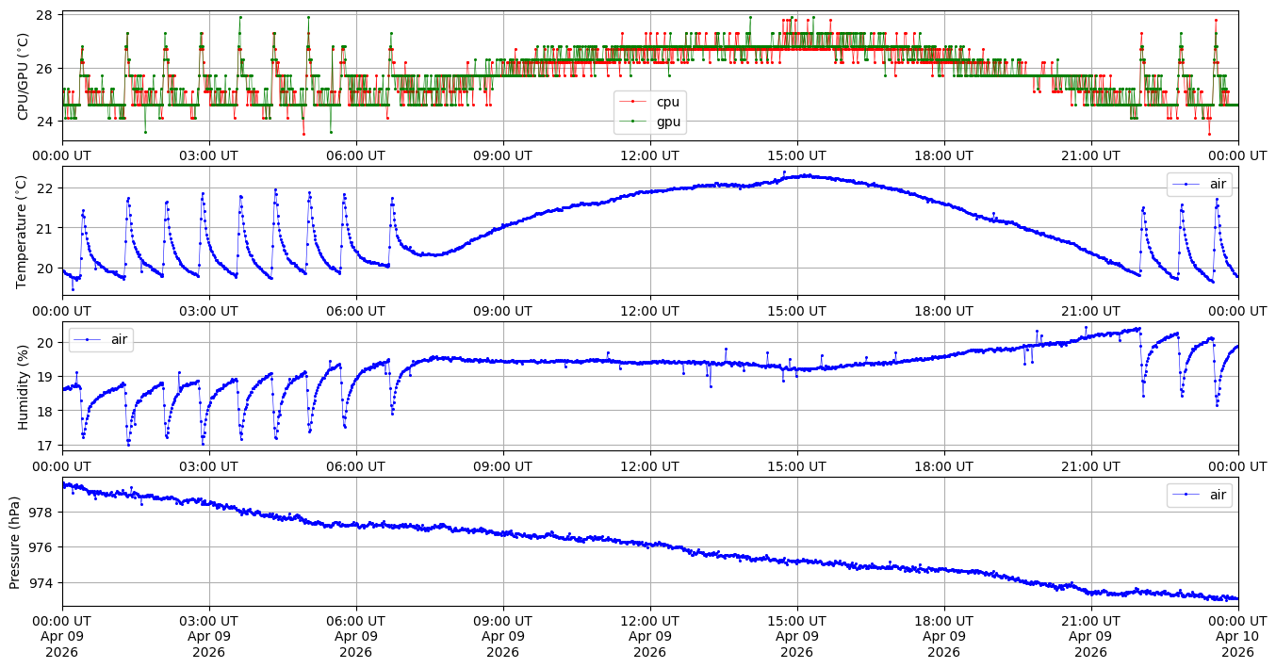Click the 03:00 UT tick below the Temperature plot
The width and height of the screenshot is (1276, 668).
pyautogui.click(x=208, y=311)
